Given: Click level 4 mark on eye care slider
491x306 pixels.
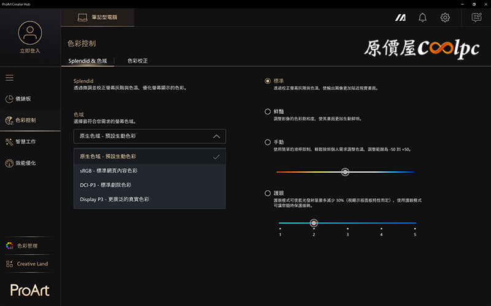Looking at the screenshot, I should pyautogui.click(x=381, y=232).
